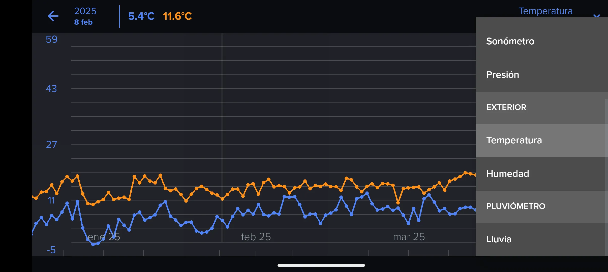This screenshot has width=608, height=272.
Task: Click the feb 25 axis label
Action: point(256,237)
